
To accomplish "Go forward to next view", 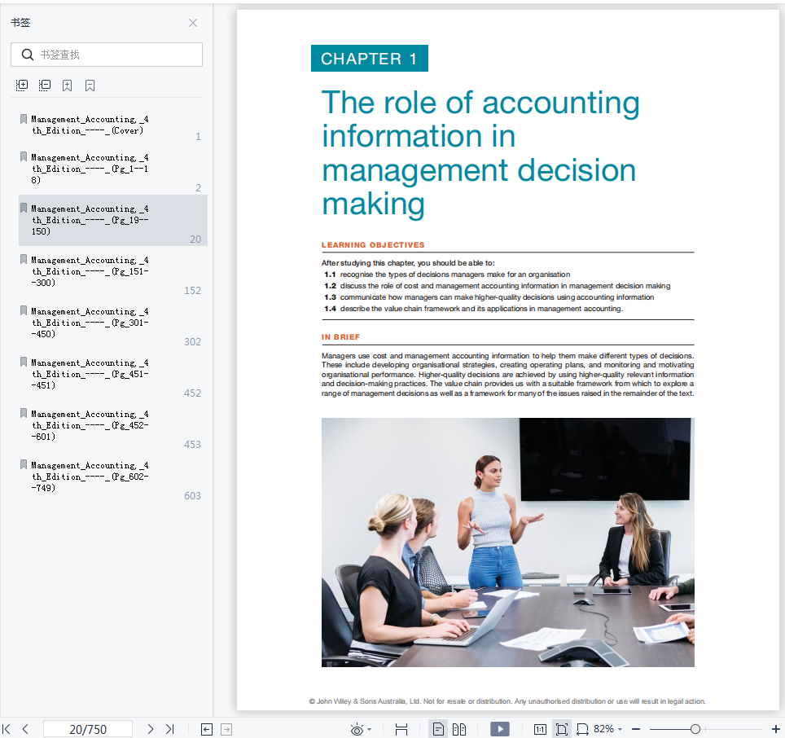I will tap(226, 730).
